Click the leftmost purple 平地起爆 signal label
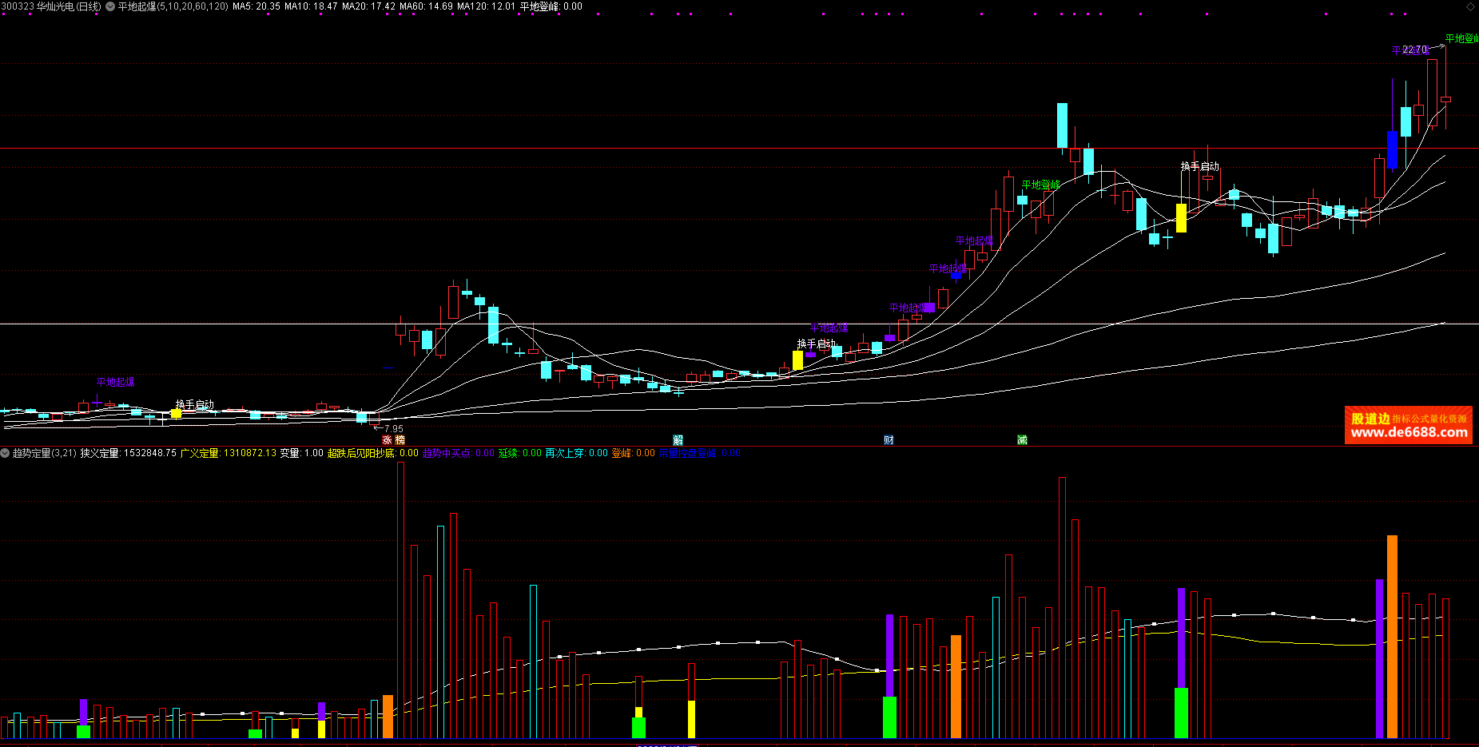1479x747 pixels. coord(116,382)
